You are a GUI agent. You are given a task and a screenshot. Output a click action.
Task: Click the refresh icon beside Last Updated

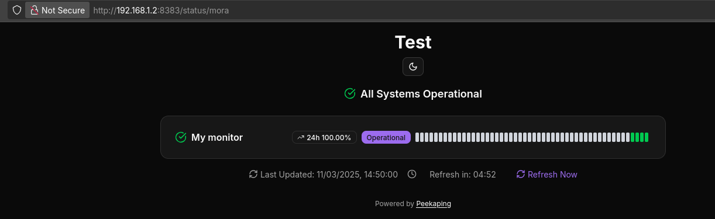click(x=253, y=174)
